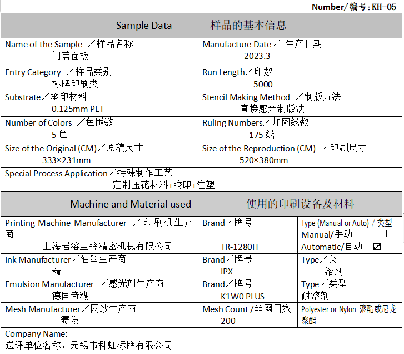Select the Entry Category value 标牌印刷类
Image resolution: width=404 pixels, height=354 pixels.
[75, 84]
